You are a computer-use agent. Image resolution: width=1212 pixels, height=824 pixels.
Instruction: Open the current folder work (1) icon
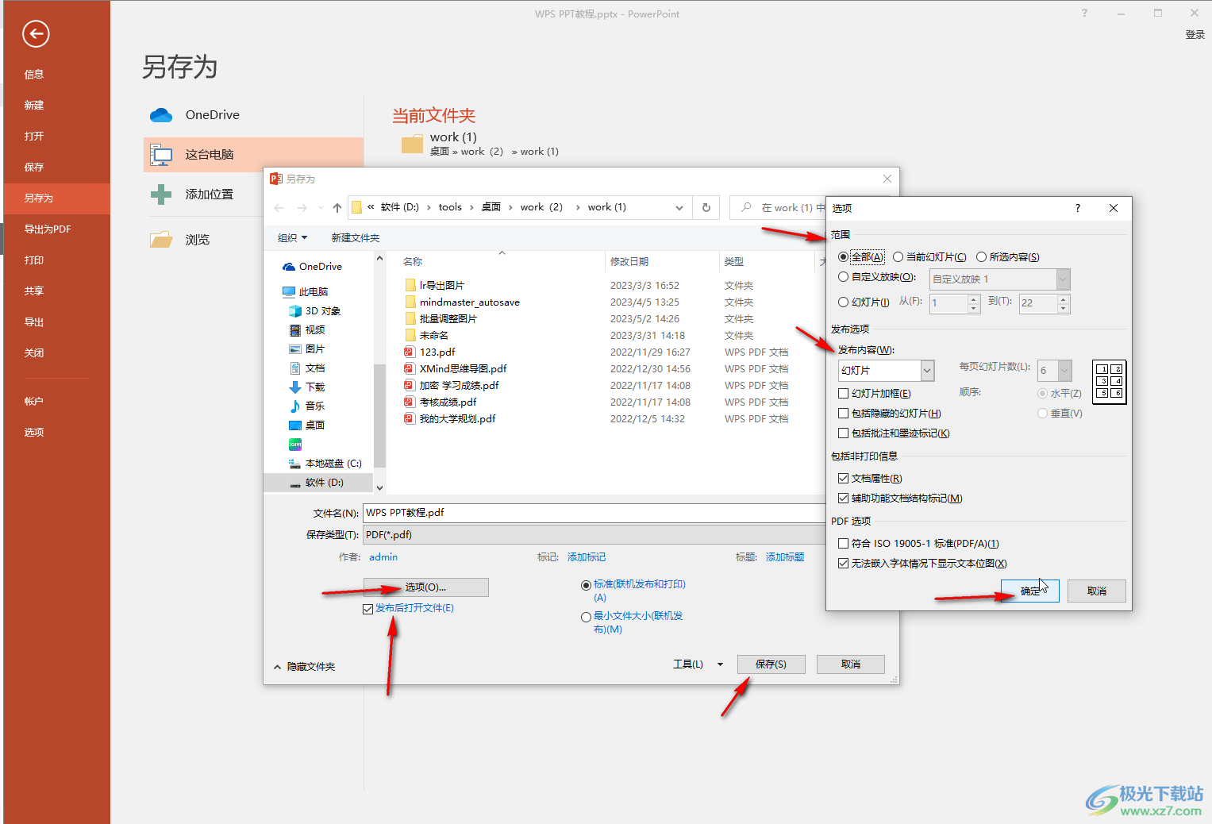click(412, 144)
